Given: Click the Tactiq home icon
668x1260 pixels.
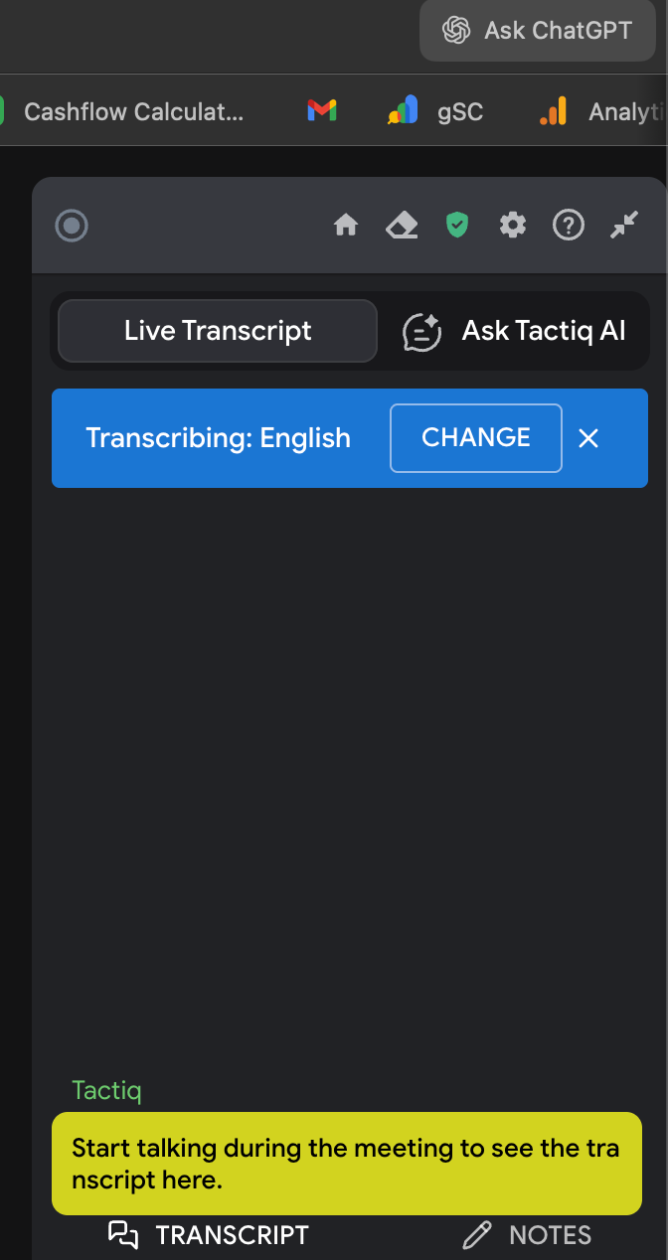Looking at the screenshot, I should (346, 226).
